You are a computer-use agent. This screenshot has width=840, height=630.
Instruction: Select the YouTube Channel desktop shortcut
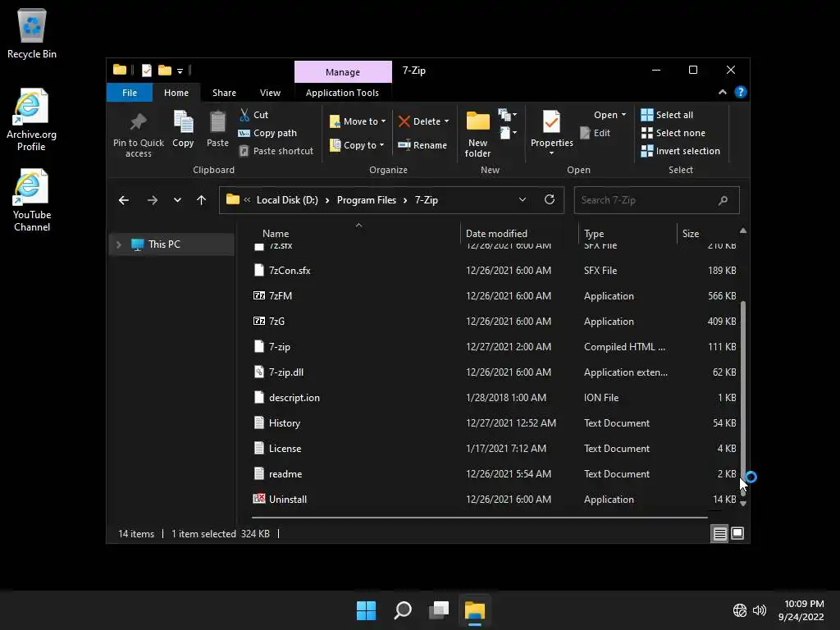coord(32,200)
